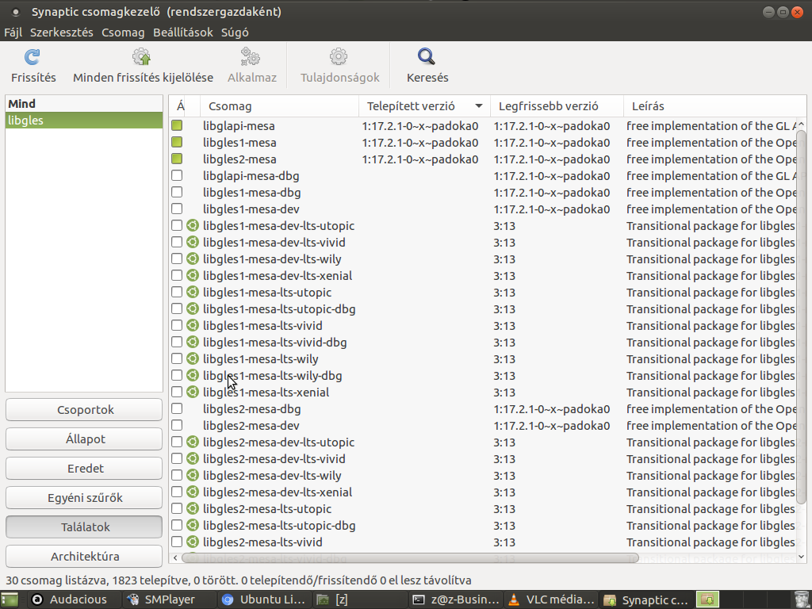
Task: Switch to SMPlayer in the taskbar
Action: pyautogui.click(x=170, y=599)
